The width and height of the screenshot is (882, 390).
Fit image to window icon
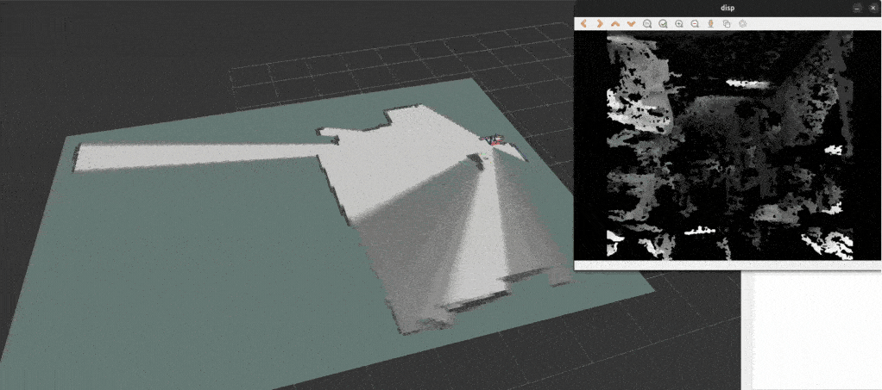663,23
